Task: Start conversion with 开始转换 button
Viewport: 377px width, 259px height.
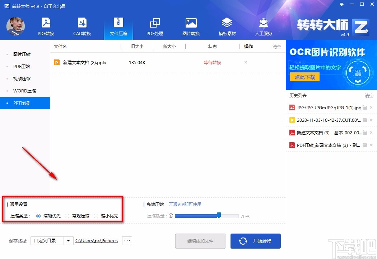Action: (x=256, y=241)
